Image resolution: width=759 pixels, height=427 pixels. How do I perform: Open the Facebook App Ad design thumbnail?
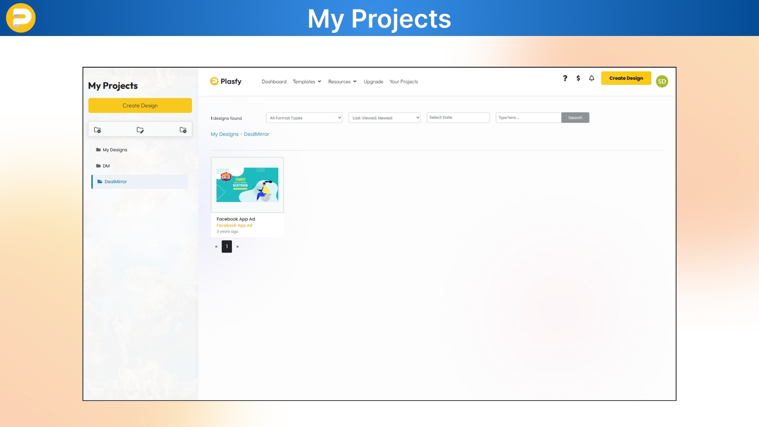pyautogui.click(x=247, y=184)
